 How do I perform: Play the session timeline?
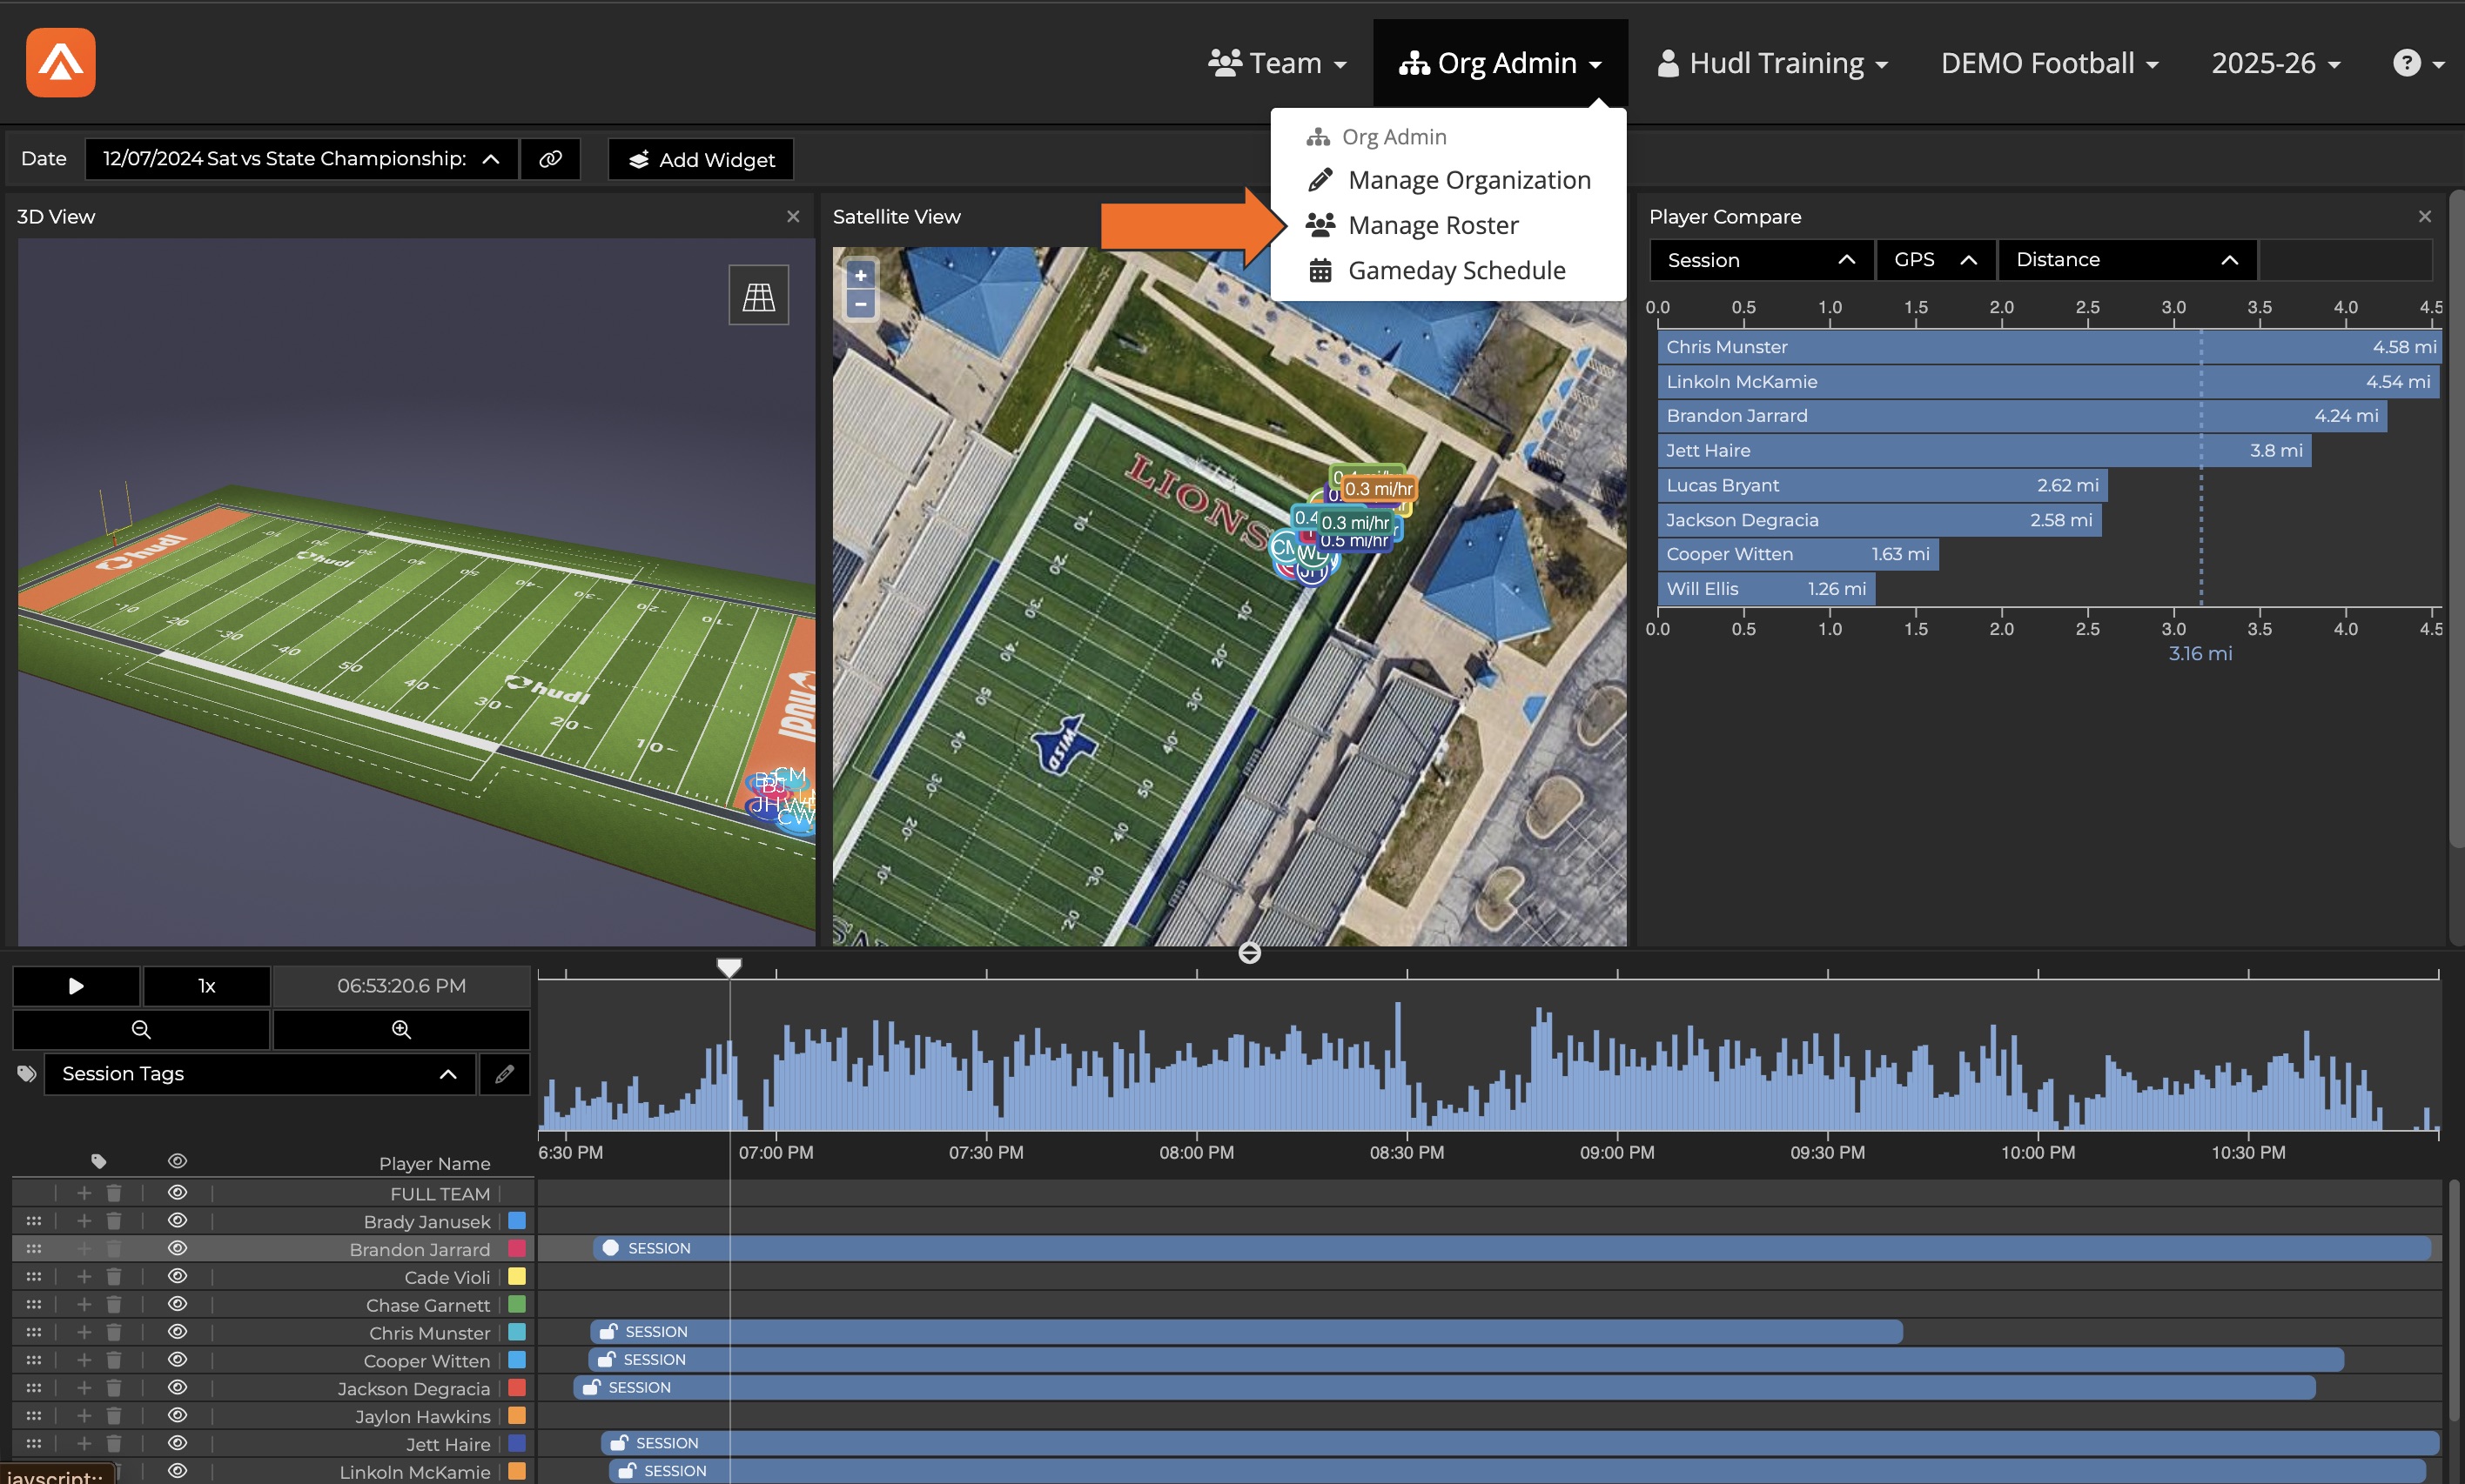coord(76,986)
